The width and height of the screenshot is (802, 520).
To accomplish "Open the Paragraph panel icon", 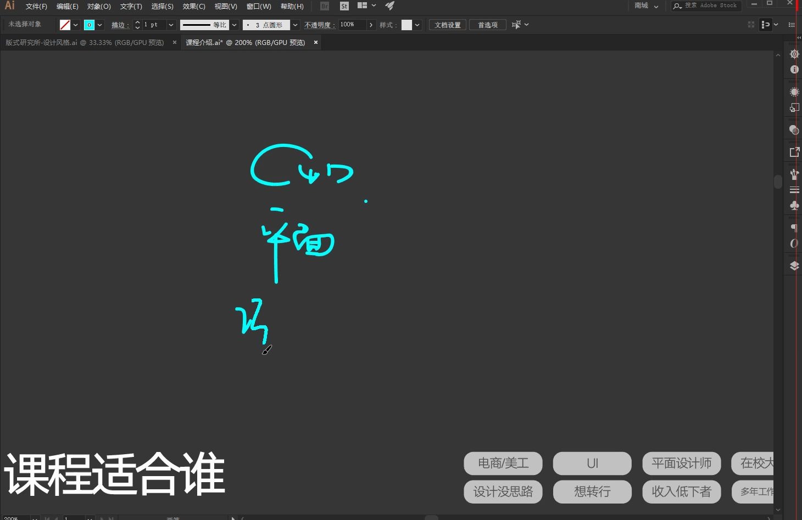I will point(794,228).
